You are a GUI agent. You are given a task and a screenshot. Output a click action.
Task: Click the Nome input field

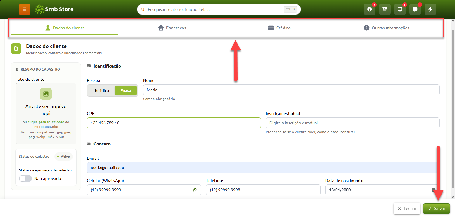click(291, 90)
